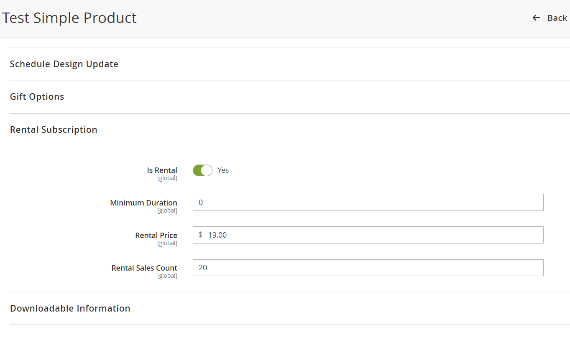Click the Minimum Duration field label
570x355 pixels.
[143, 203]
